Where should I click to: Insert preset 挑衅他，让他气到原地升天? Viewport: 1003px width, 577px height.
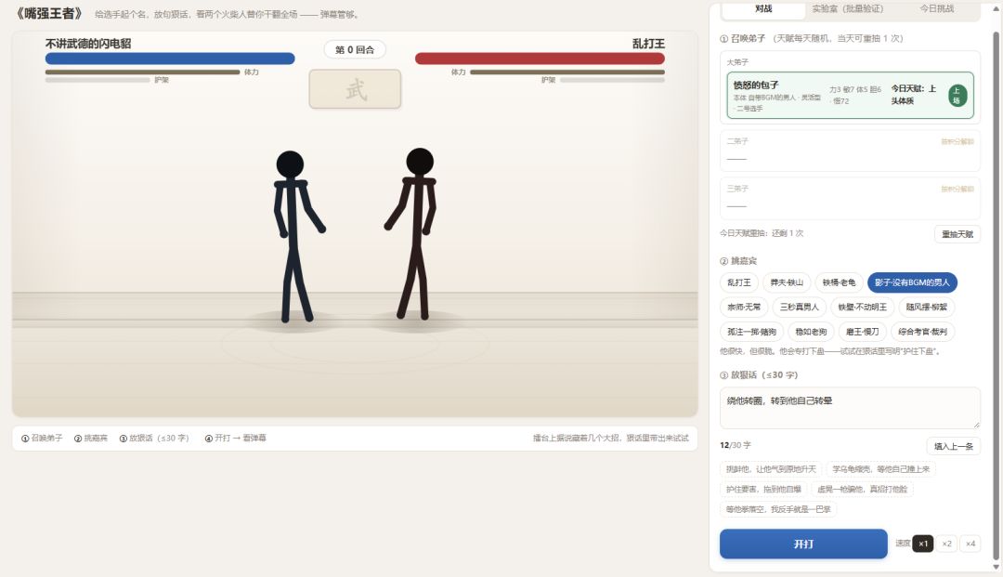(x=771, y=469)
